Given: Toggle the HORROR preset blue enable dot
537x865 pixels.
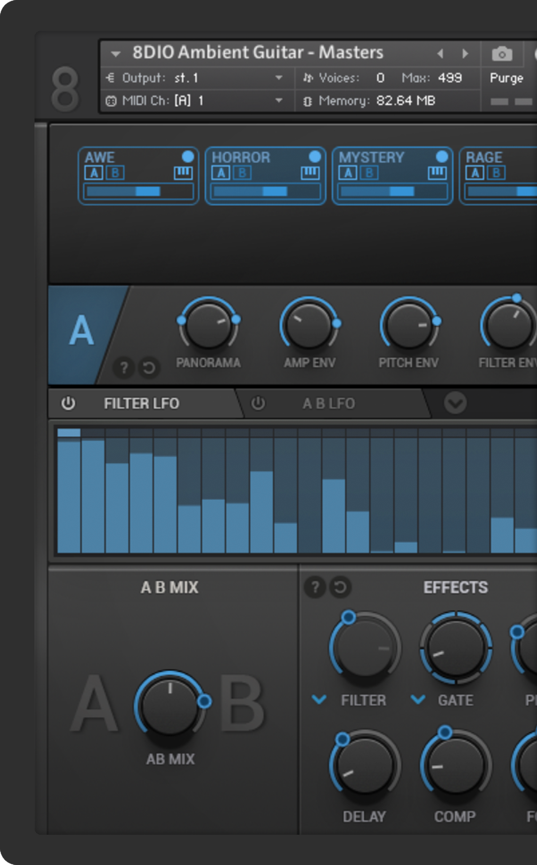Looking at the screenshot, I should [315, 156].
